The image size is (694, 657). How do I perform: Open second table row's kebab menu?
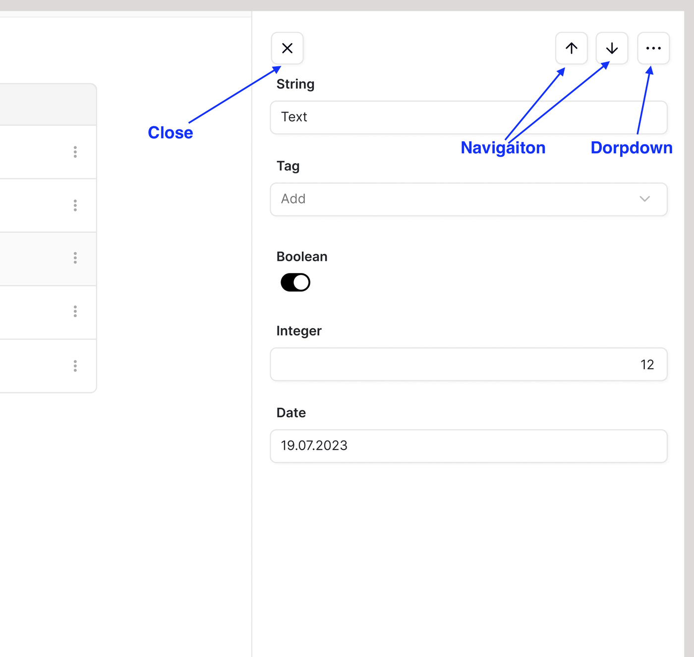pos(75,206)
